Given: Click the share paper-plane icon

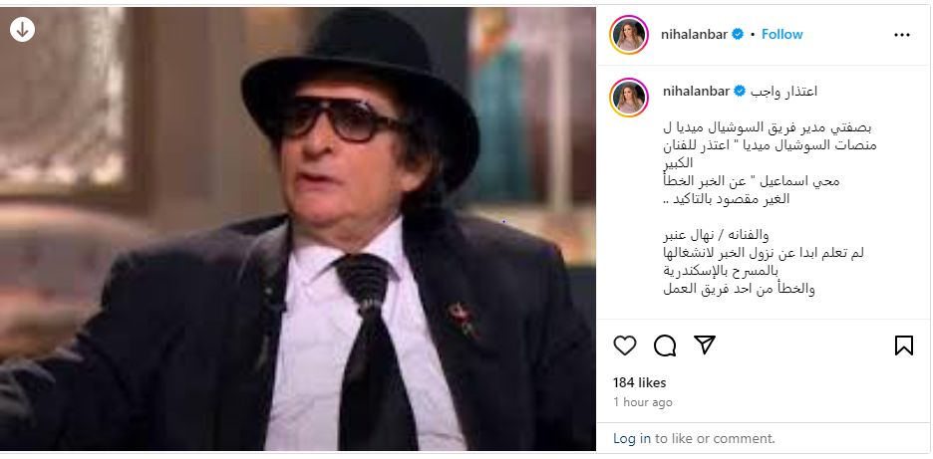Looking at the screenshot, I should point(705,344).
